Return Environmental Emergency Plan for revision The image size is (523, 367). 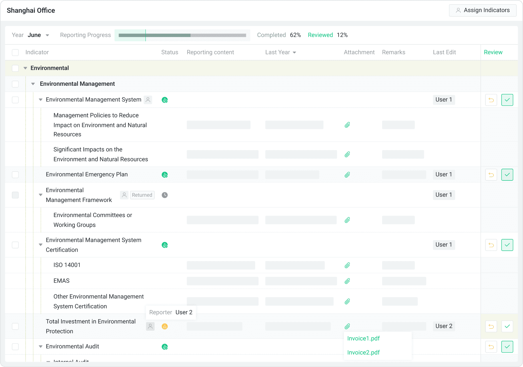click(x=491, y=175)
